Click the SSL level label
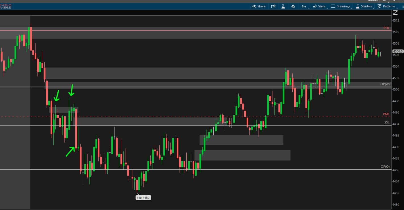 [387, 122]
